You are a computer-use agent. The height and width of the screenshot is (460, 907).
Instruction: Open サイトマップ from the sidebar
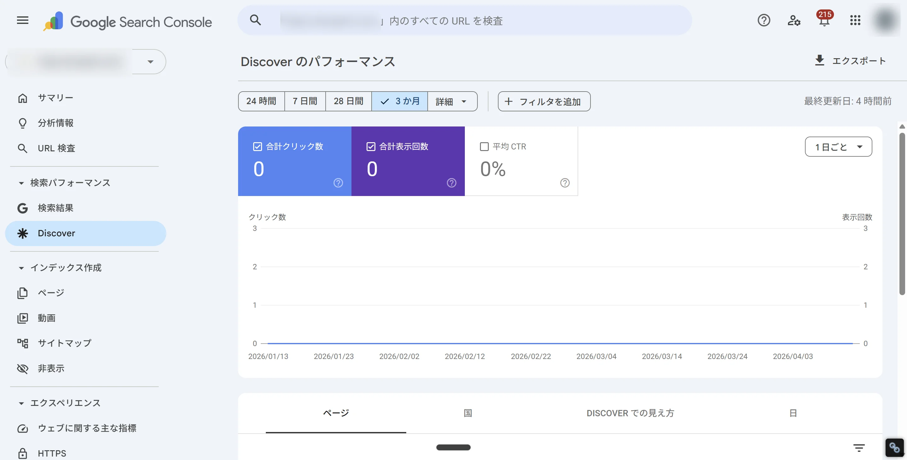coord(65,343)
